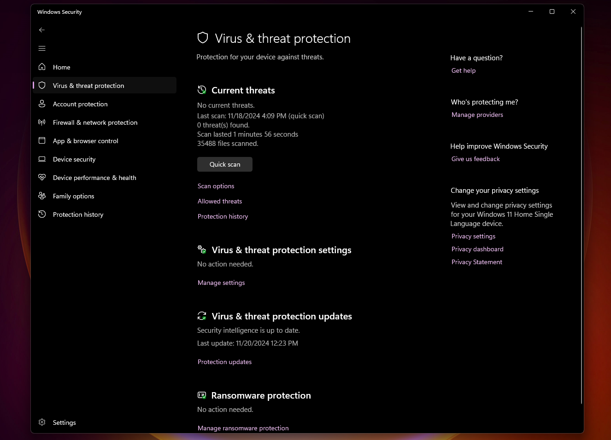Go to Firewall & network protection
The width and height of the screenshot is (611, 440).
pos(105,122)
